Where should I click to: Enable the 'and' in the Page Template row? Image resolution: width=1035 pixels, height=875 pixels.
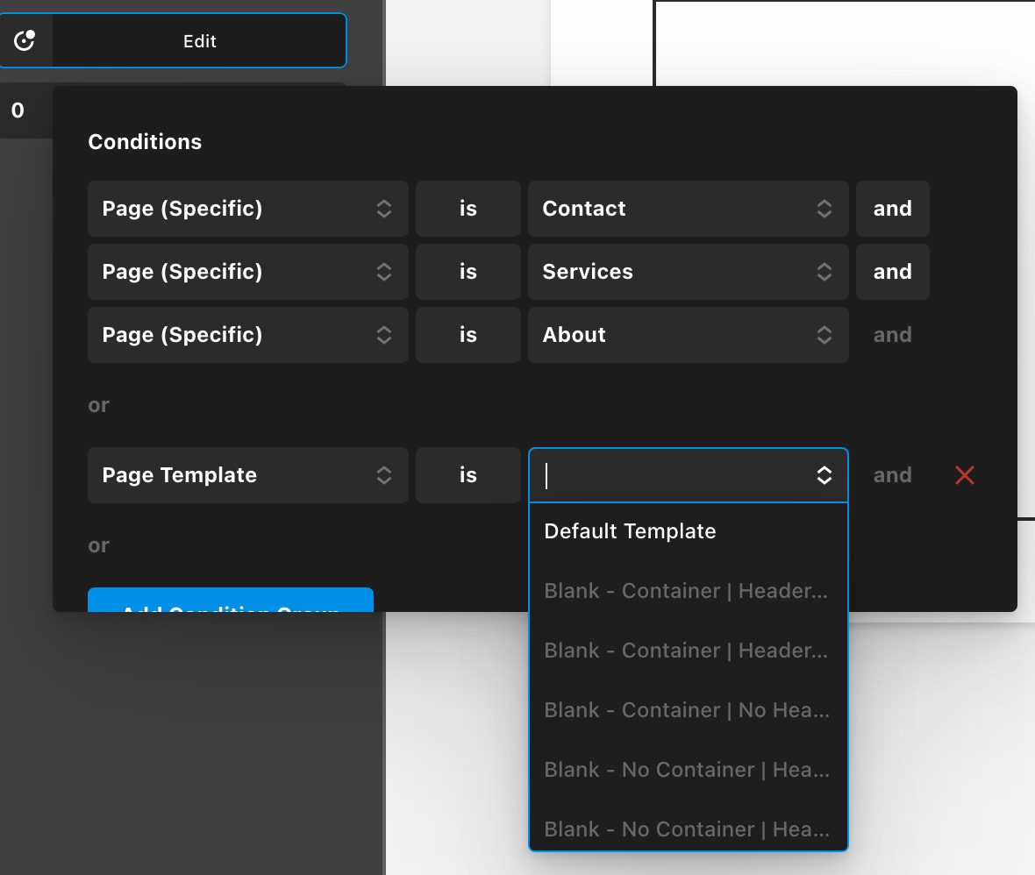click(892, 475)
